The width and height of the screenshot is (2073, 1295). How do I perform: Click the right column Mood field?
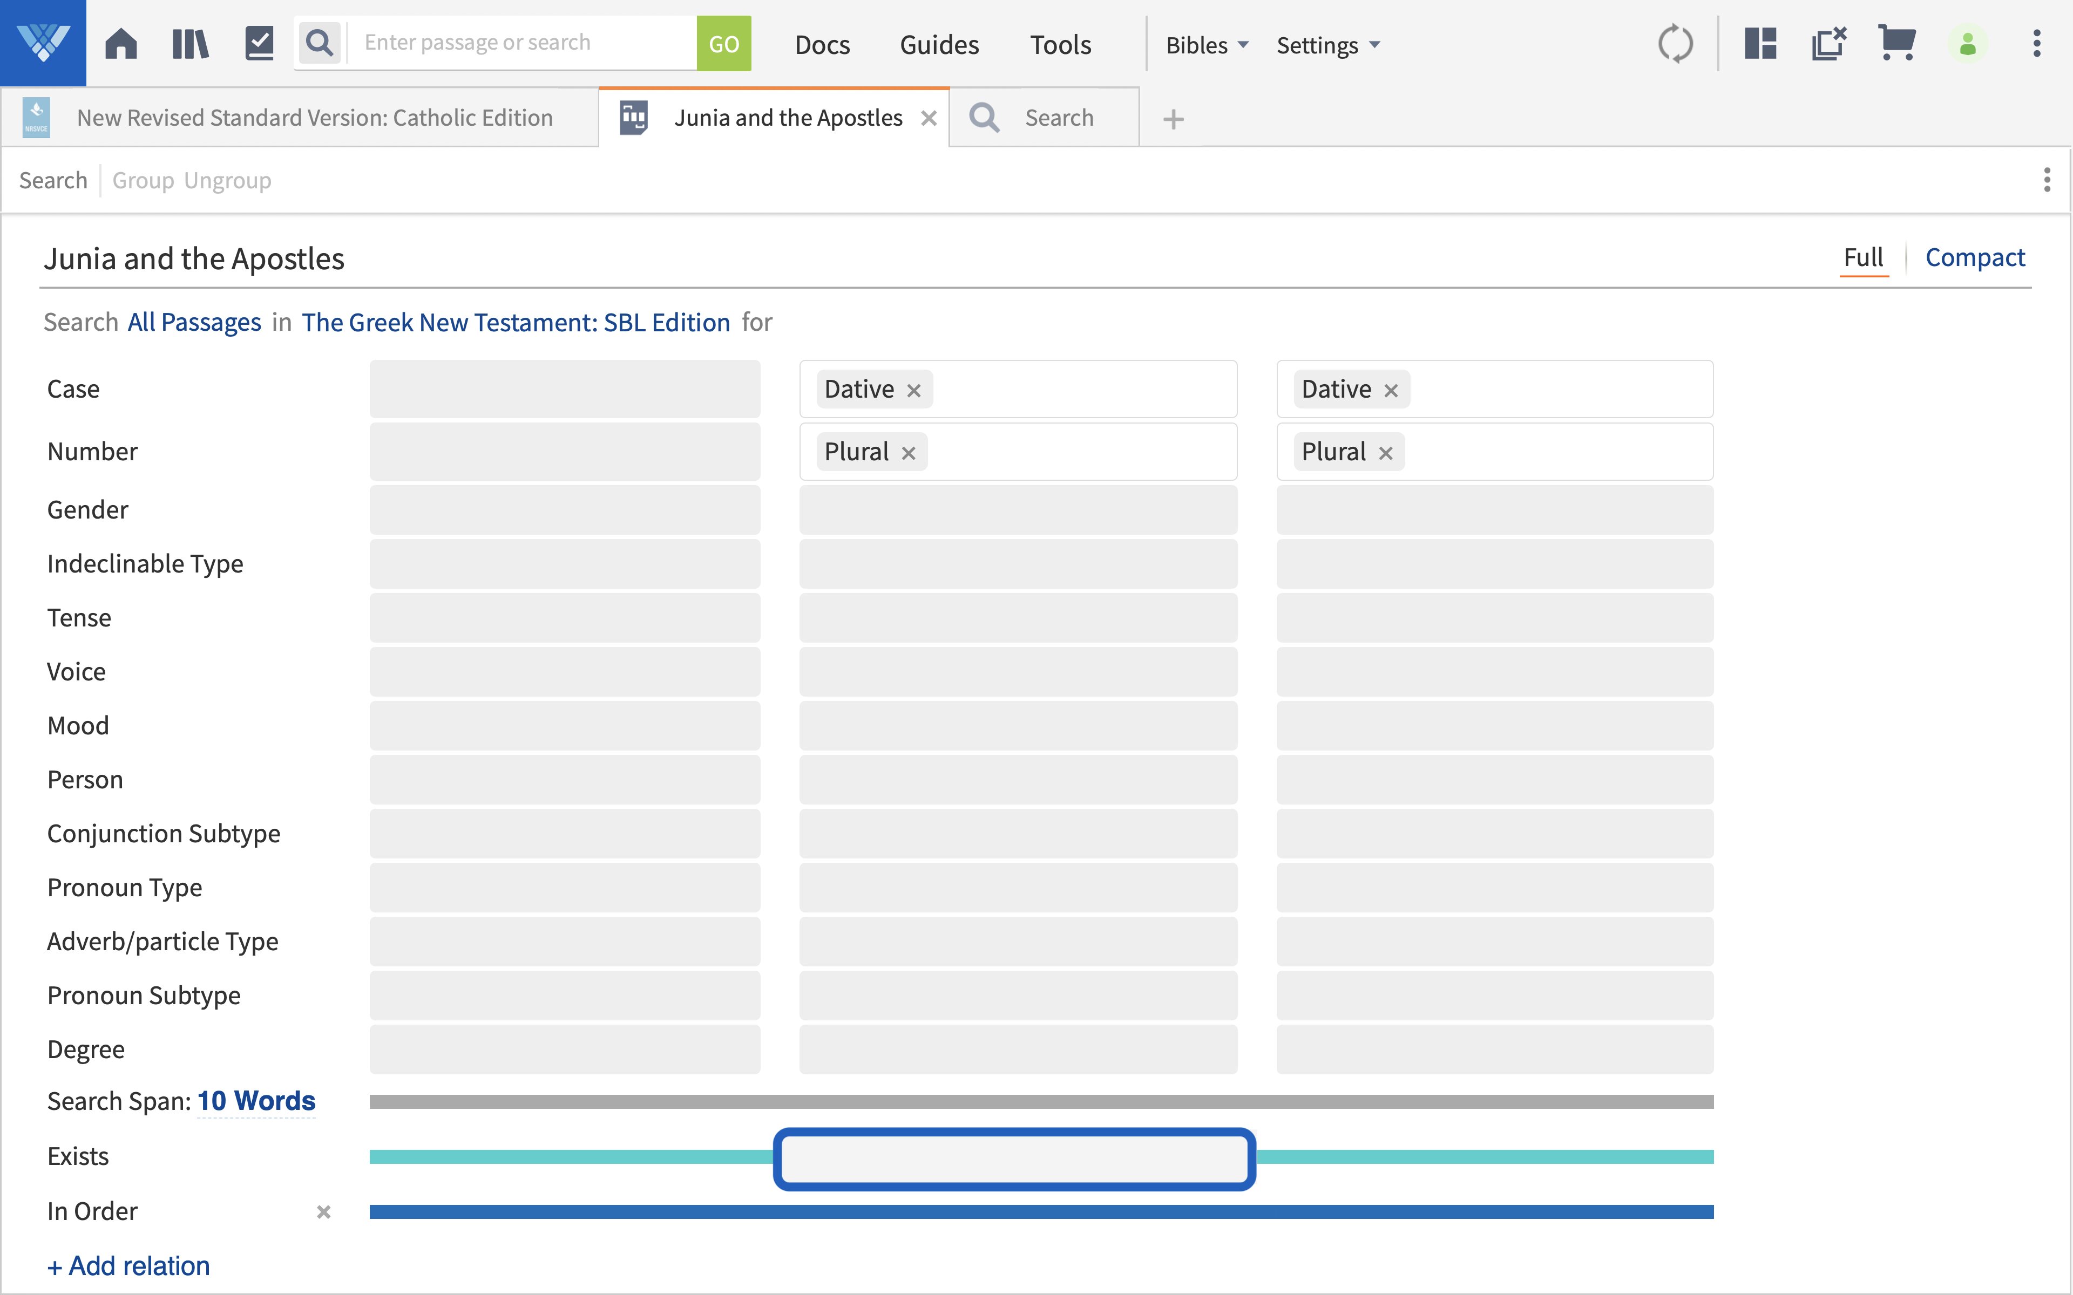click(x=1495, y=725)
